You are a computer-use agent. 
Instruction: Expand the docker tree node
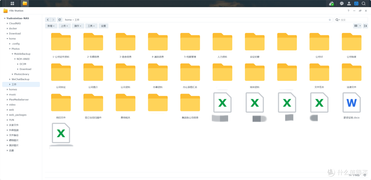pos(7,28)
